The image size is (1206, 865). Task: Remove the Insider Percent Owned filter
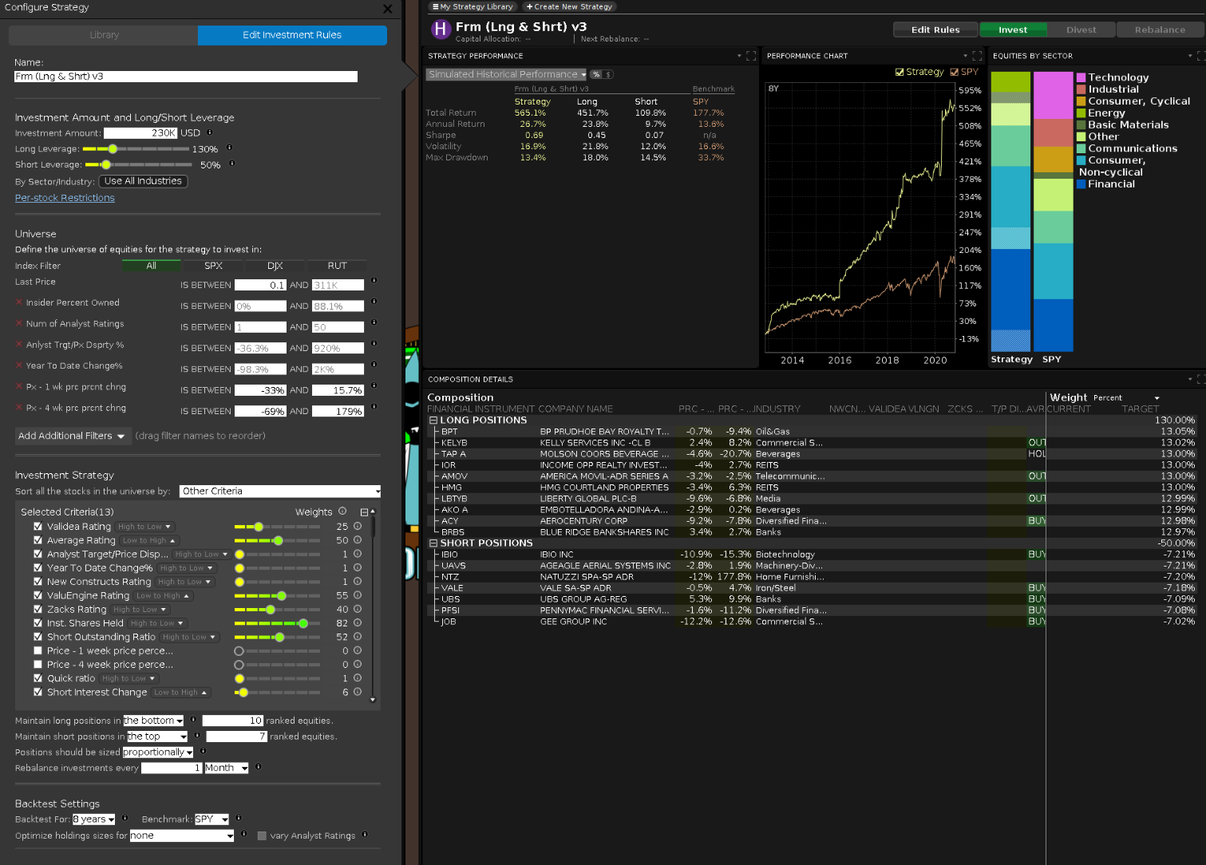tap(19, 302)
